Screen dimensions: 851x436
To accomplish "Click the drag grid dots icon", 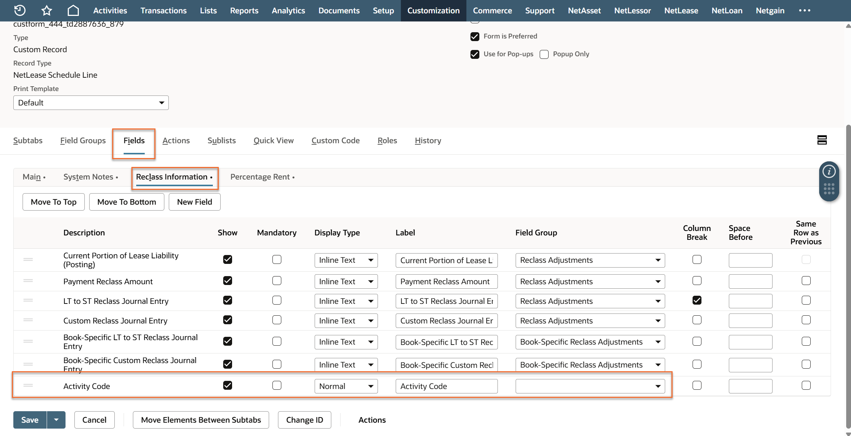I will (829, 188).
